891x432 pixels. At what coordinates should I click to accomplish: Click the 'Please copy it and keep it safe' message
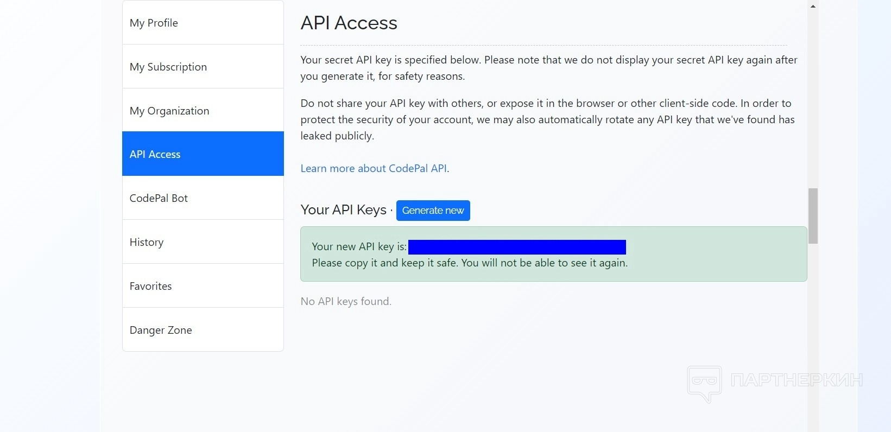pyautogui.click(x=470, y=263)
